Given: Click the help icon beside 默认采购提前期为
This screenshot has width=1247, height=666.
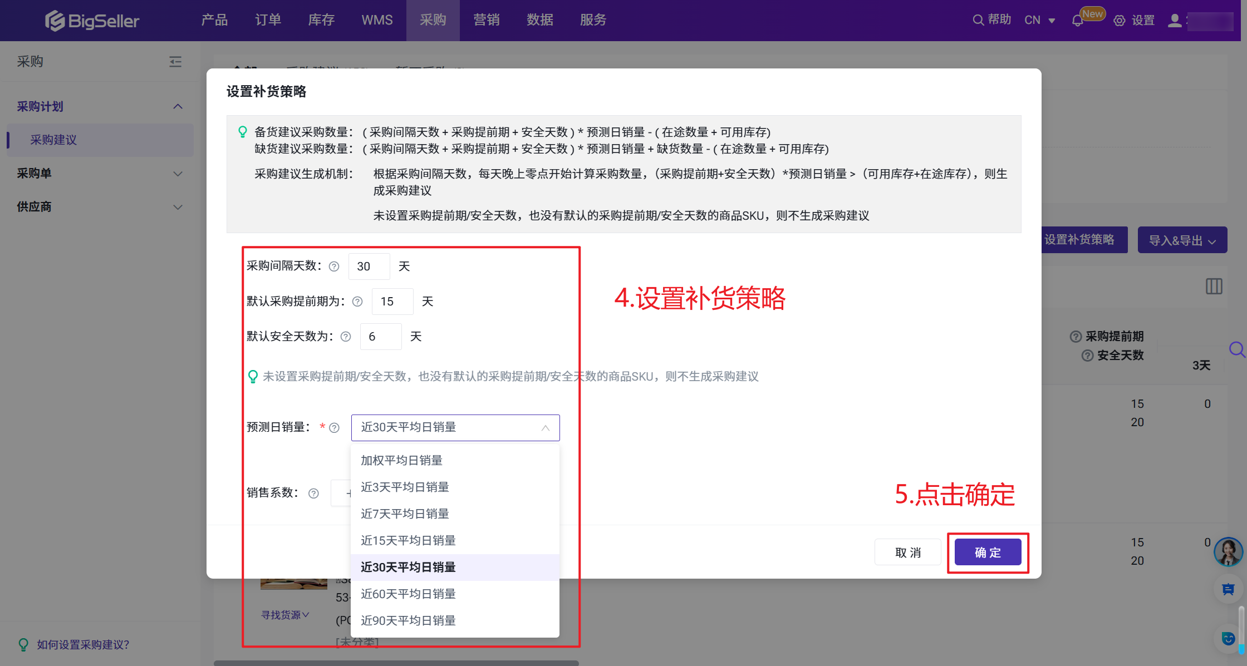Looking at the screenshot, I should pos(357,302).
